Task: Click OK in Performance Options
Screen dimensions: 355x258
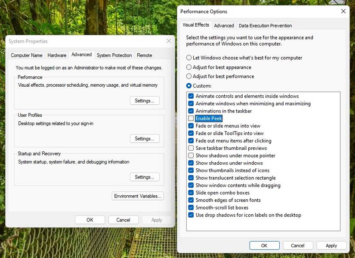Action: pos(265,246)
